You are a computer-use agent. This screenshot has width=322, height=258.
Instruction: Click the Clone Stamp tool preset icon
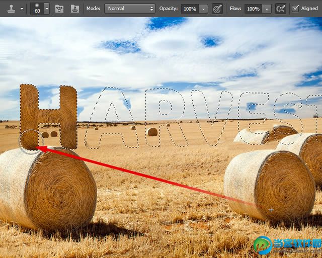point(11,9)
